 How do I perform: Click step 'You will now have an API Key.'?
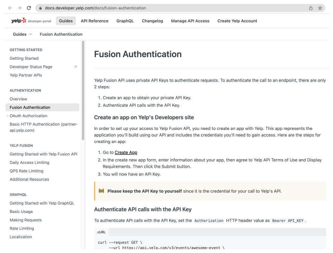pyautogui.click(x=132, y=174)
